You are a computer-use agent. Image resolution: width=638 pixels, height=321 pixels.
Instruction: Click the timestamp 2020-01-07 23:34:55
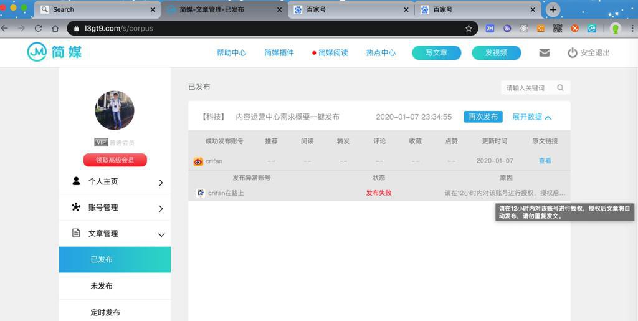[x=414, y=117]
